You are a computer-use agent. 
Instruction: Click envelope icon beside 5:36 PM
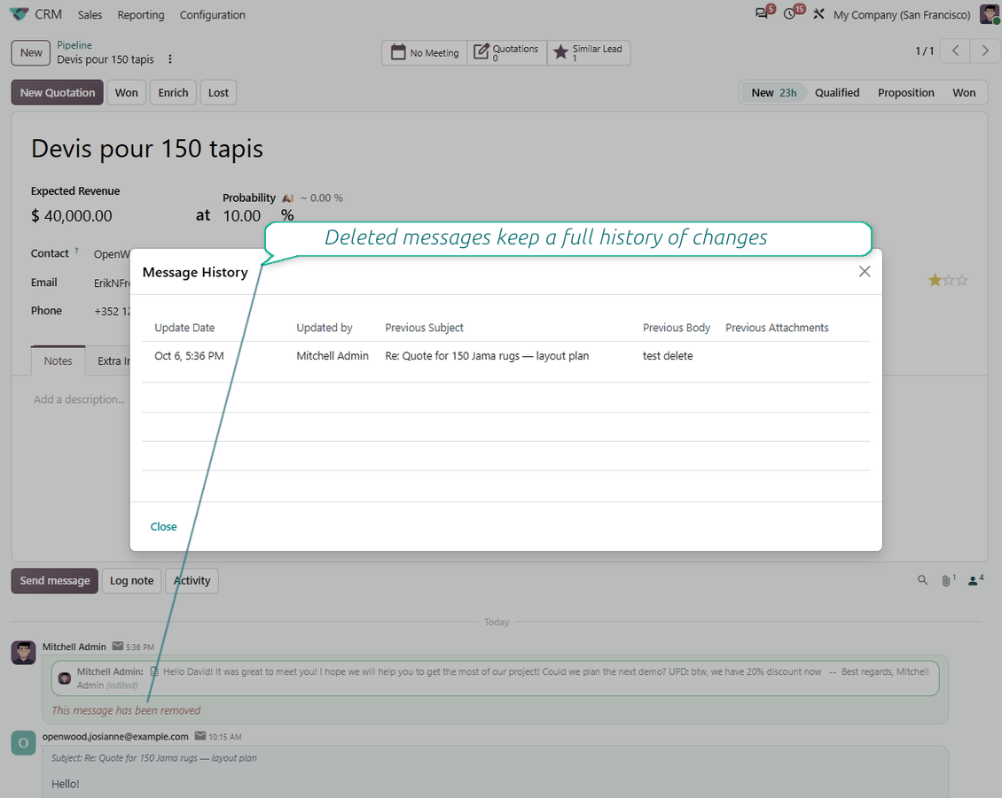(x=118, y=646)
